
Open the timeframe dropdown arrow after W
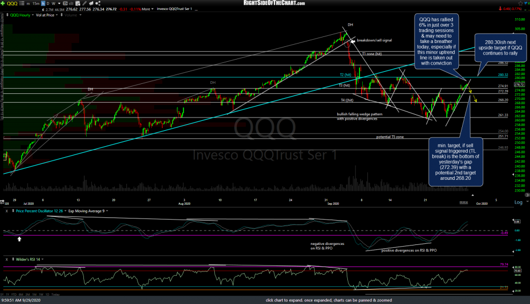pyautogui.click(x=59, y=3)
